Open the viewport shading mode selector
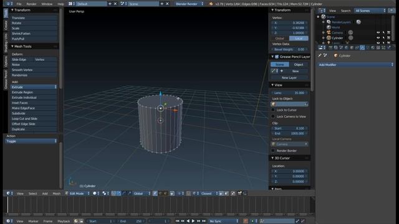The image size is (399, 224). 96,194
